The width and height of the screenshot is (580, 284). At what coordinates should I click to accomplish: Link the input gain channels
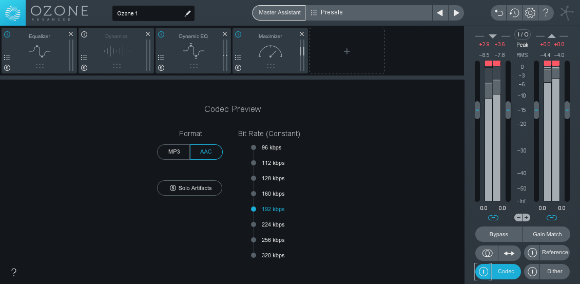pos(493,218)
